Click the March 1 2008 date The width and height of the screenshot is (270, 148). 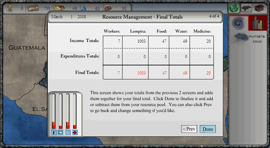[69, 17]
